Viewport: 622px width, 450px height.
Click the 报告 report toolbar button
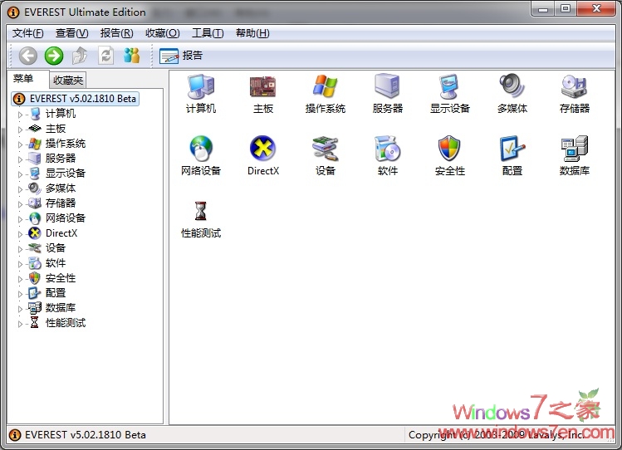click(181, 56)
